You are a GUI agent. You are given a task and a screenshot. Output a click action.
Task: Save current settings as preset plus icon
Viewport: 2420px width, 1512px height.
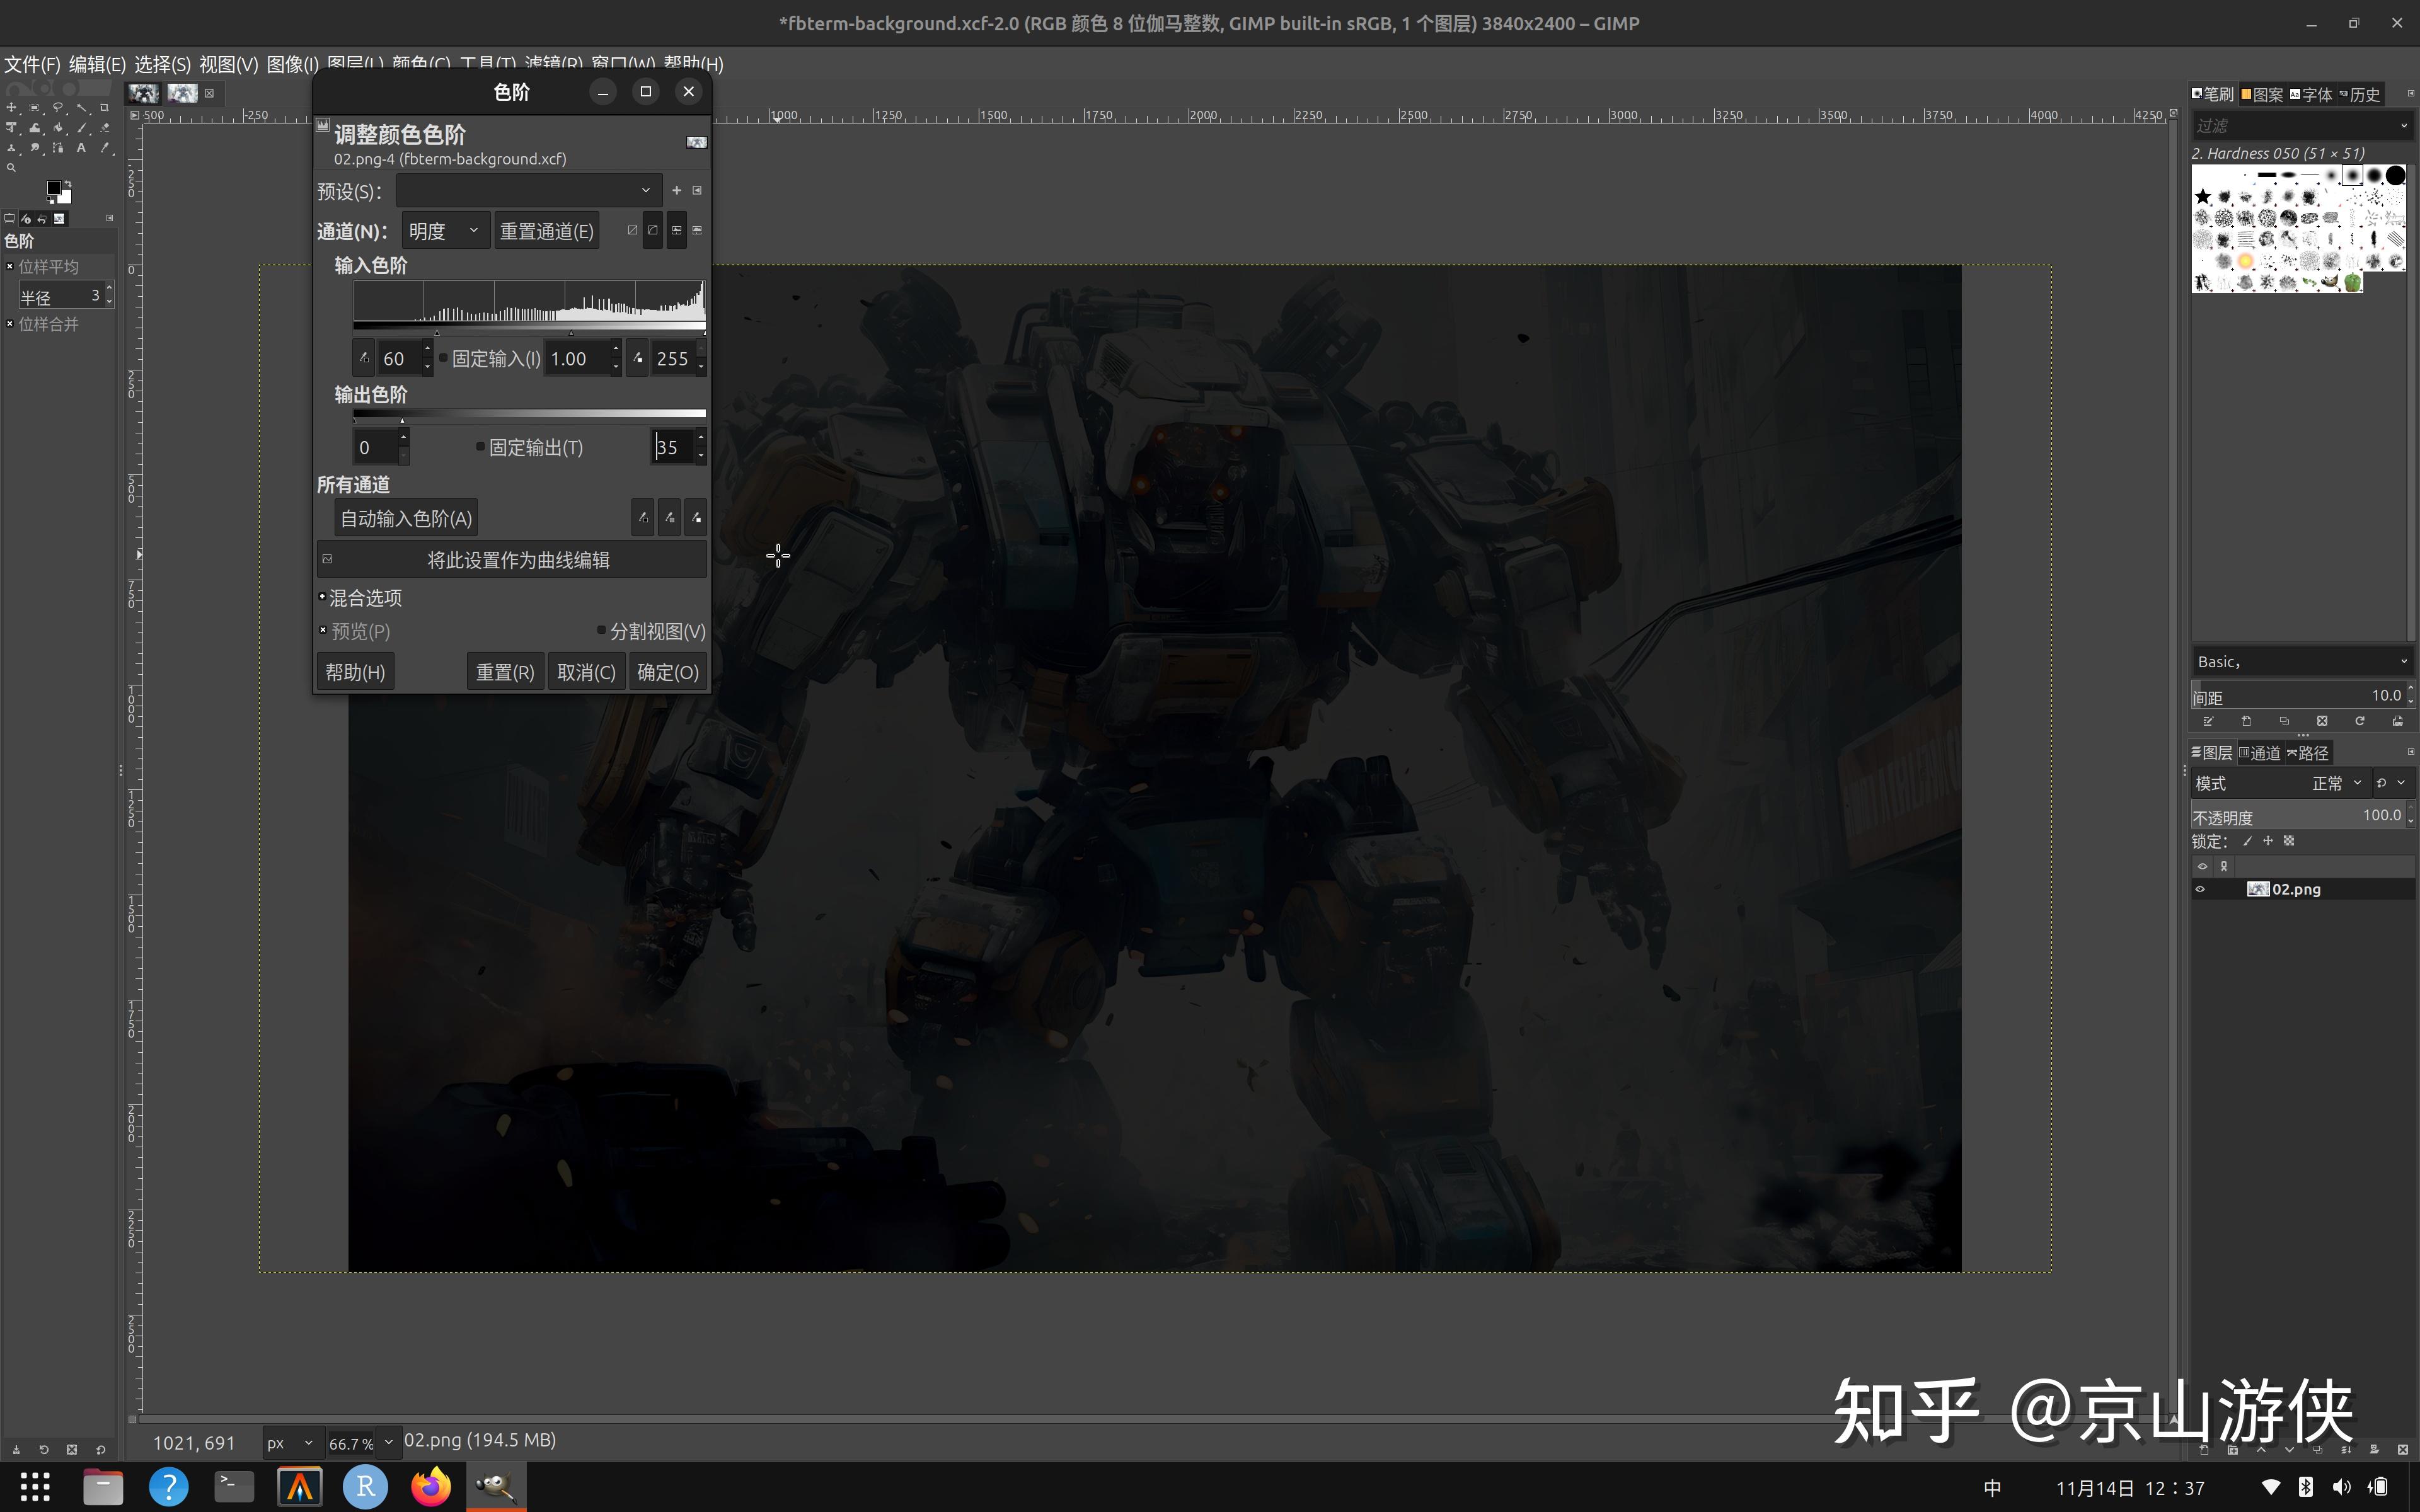[x=676, y=190]
